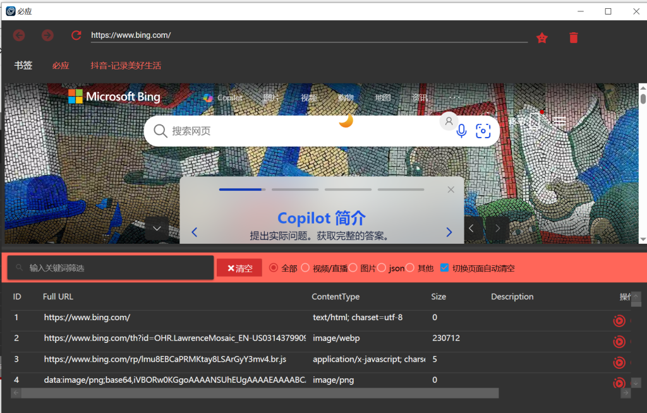
Task: Click the table horizontal scrollbar
Action: 260,393
